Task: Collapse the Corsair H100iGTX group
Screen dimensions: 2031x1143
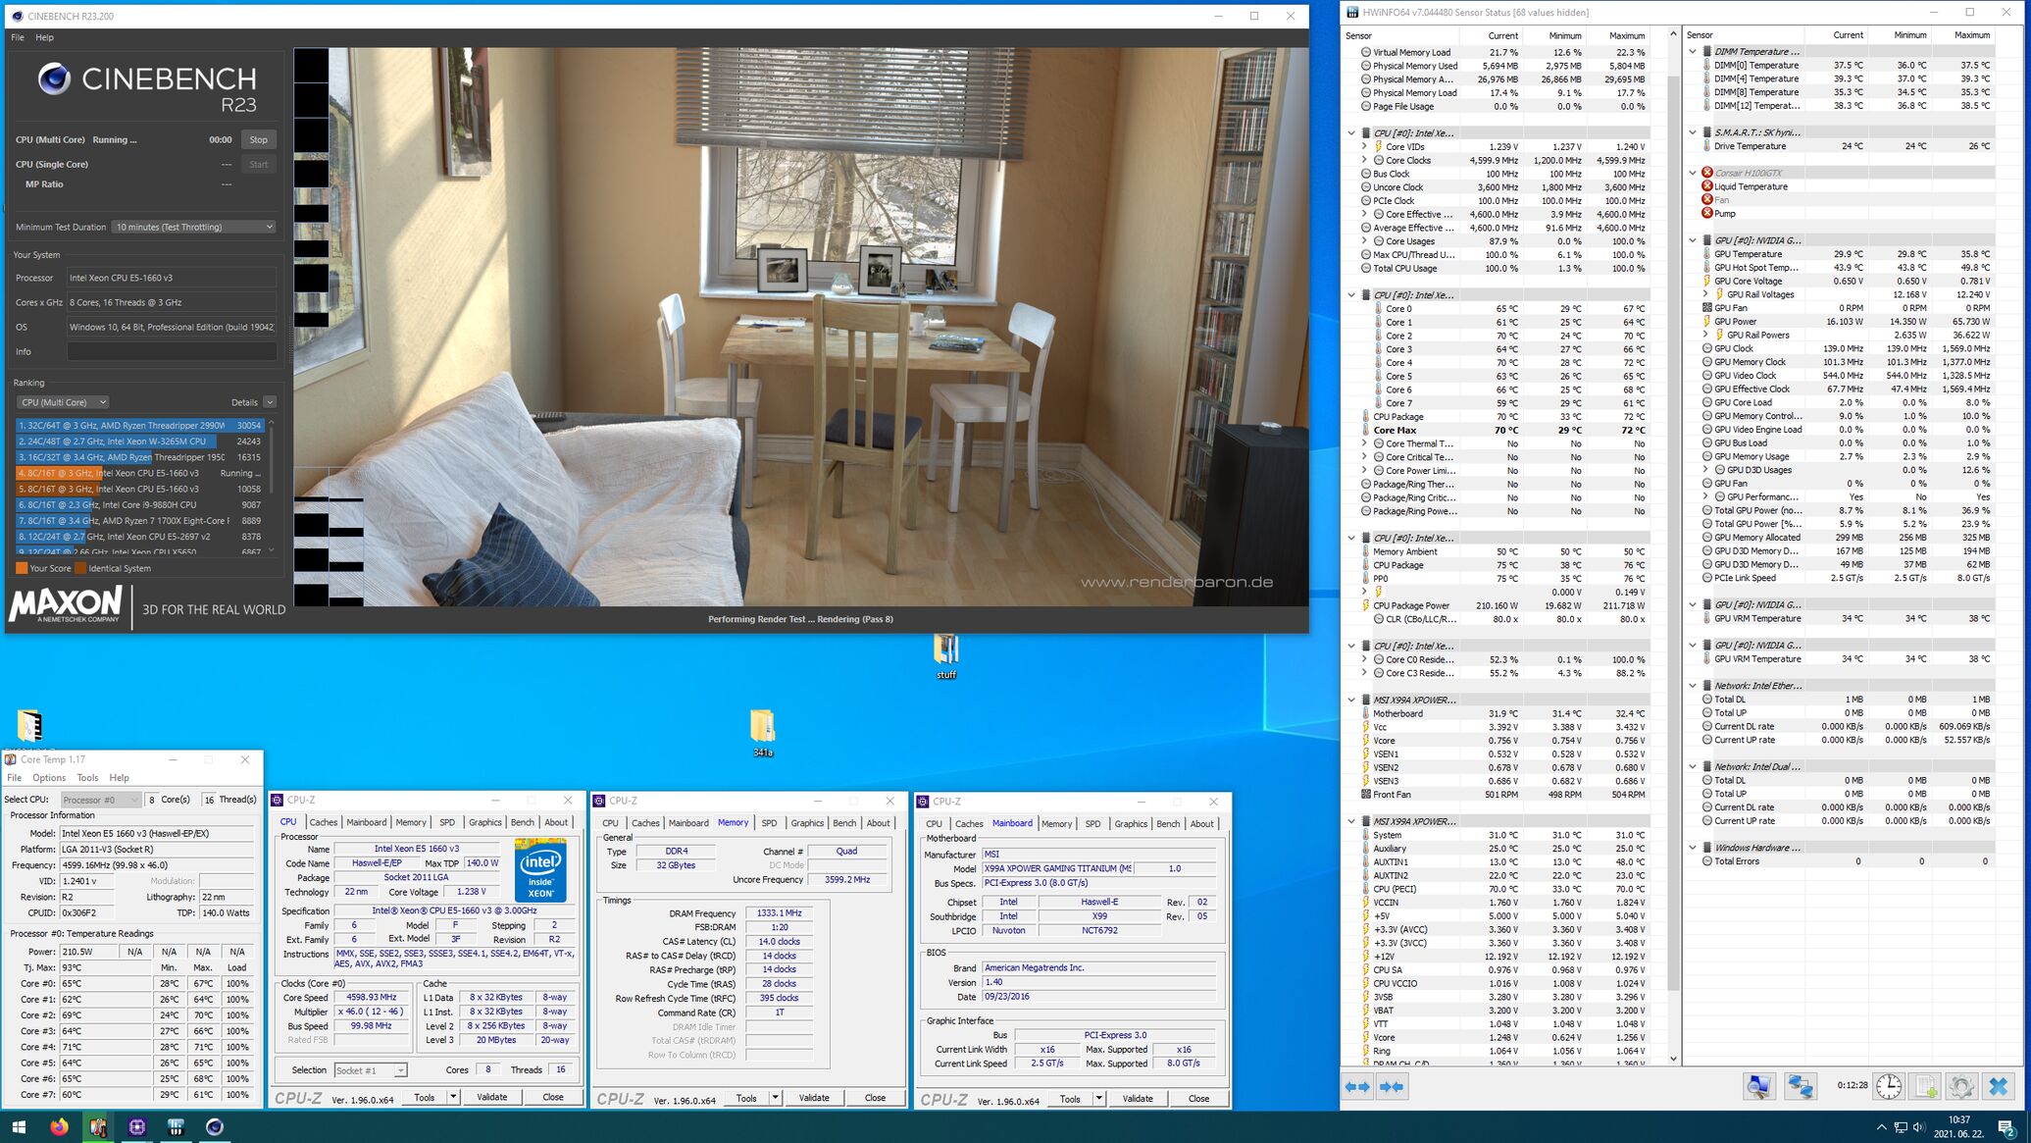Action: tap(1694, 173)
